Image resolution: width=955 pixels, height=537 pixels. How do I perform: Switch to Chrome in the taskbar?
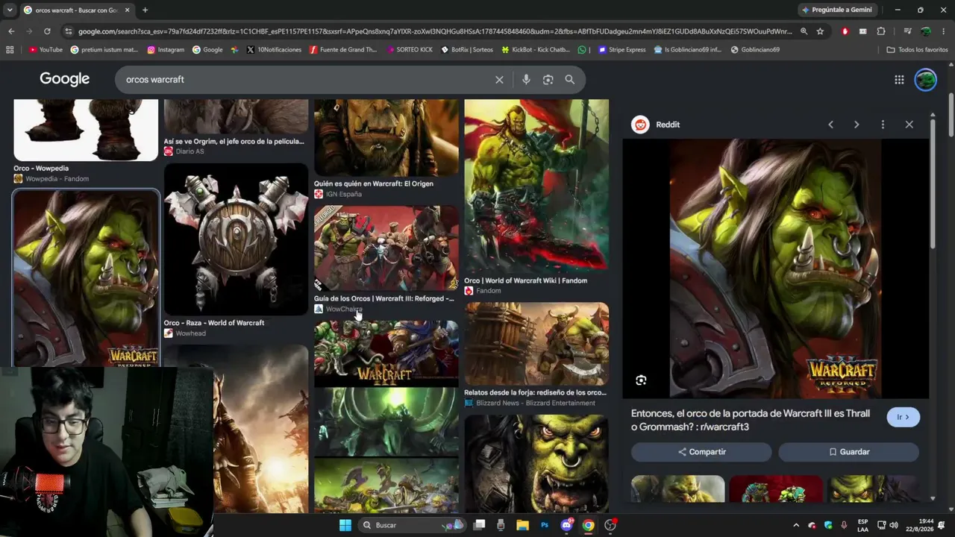click(588, 525)
